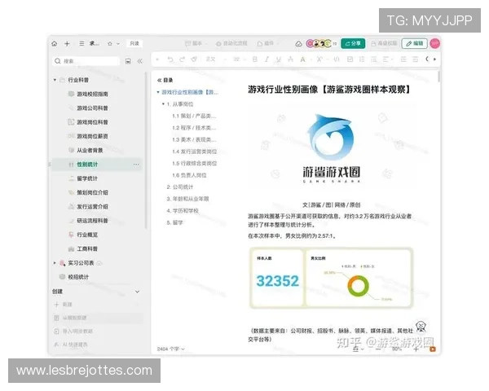489x391 pixels.
Task: Open the more options dots on 性别统计
Action: 136,165
